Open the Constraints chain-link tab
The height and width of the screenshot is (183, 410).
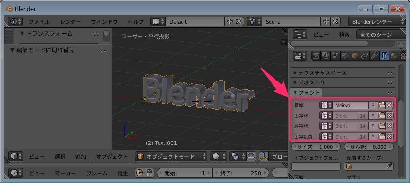point(364,56)
